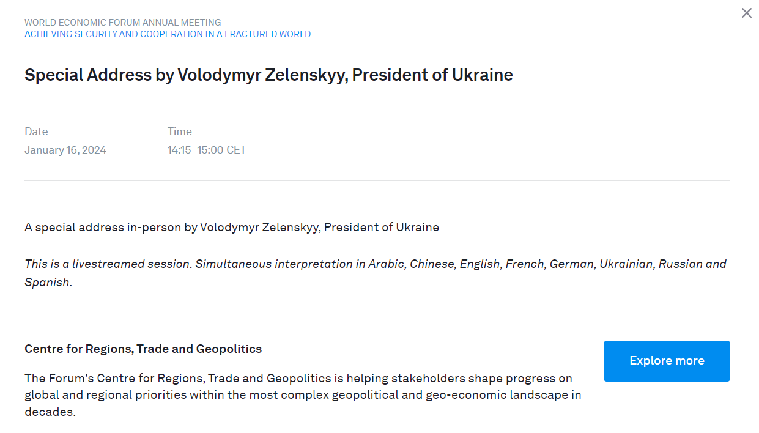Select the session title about Volodymyr Zelenskyy
The height and width of the screenshot is (433, 759).
[x=268, y=75]
